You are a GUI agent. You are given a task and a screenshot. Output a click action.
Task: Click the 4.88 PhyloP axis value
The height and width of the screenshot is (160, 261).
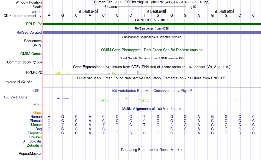(x=35, y=91)
